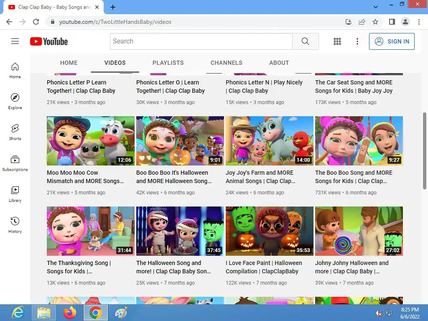Open the Chrome three-dot menu
This screenshot has height=321, width=428.
click(x=419, y=22)
